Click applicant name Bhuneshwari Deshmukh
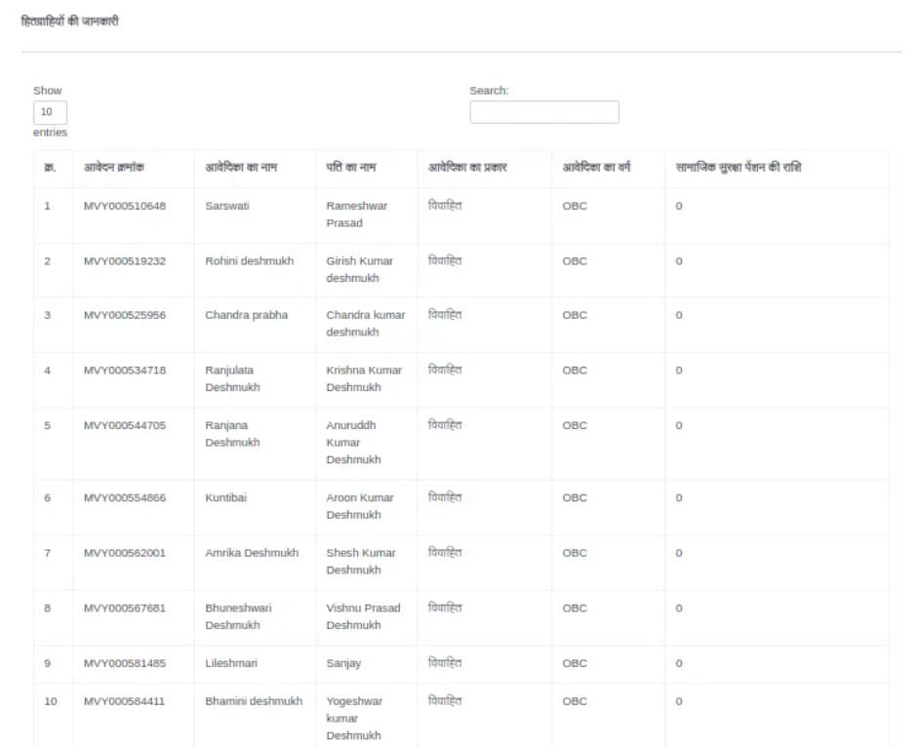Viewport: 920px width, 747px height. [x=237, y=616]
